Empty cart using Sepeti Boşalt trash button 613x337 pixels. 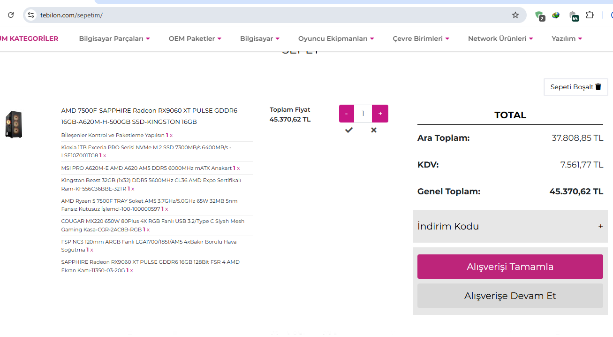tap(575, 87)
